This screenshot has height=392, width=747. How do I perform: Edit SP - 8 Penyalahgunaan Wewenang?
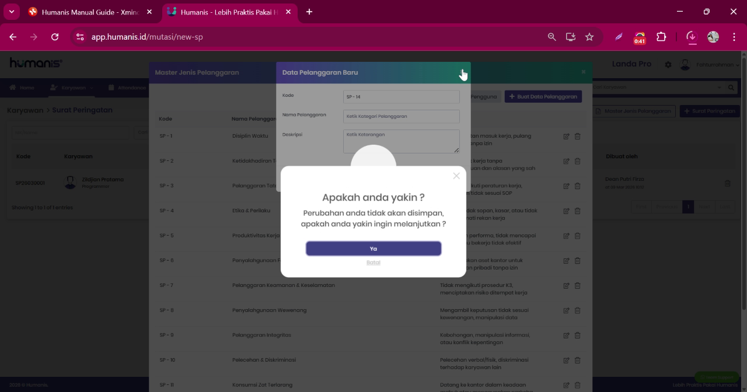[566, 310]
